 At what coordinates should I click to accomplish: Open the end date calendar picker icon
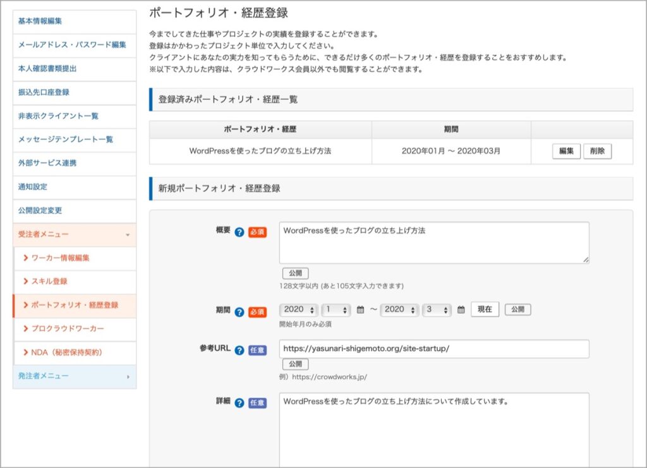click(461, 309)
